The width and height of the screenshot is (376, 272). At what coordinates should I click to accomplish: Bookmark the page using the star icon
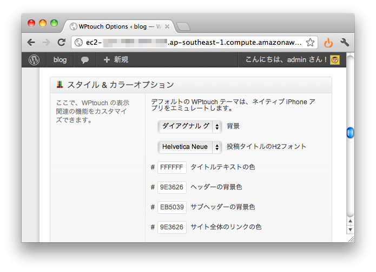coord(310,43)
